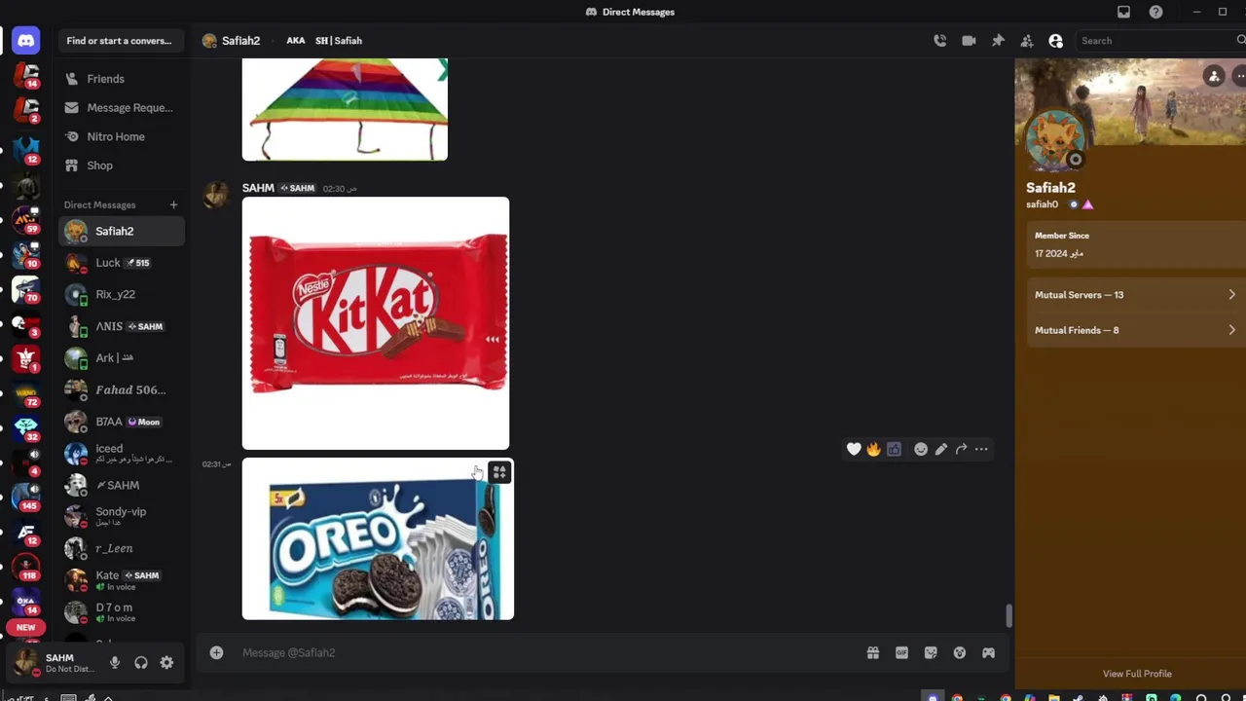This screenshot has height=701, width=1246.
Task: Open Luck direct message
Action: [x=122, y=263]
